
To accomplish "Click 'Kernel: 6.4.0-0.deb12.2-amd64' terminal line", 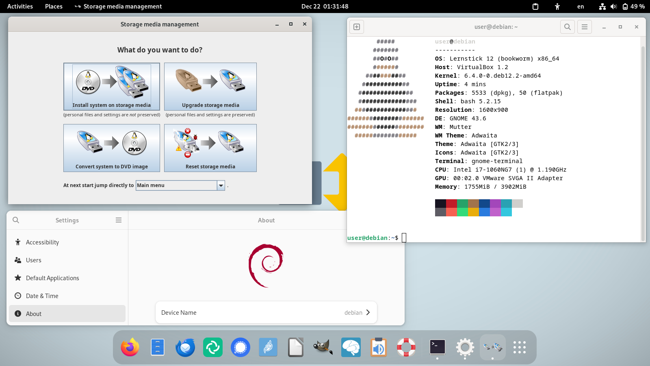I will 488,76.
